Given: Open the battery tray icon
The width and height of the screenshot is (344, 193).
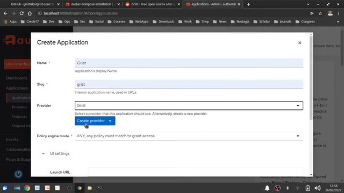Looking at the screenshot, I should pyautogui.click(x=307, y=188).
